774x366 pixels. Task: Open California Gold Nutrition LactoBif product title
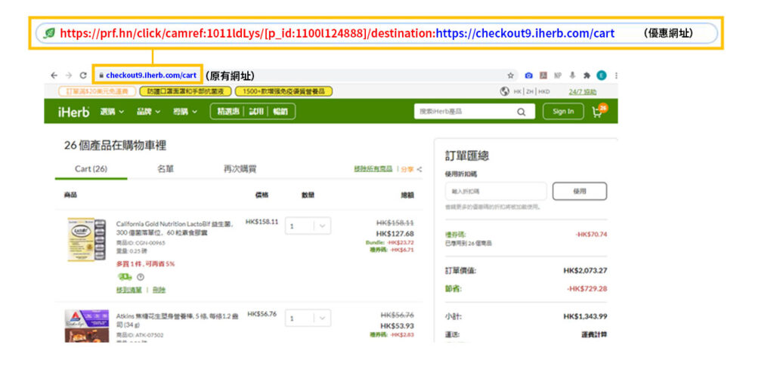click(175, 228)
